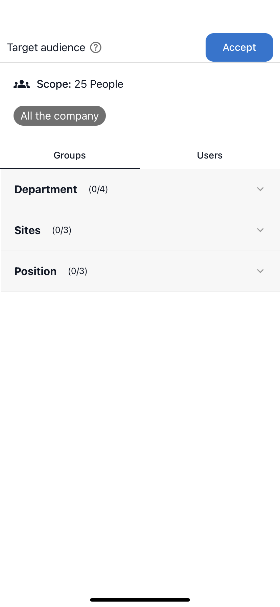Expand Position with its chevron arrow
The width and height of the screenshot is (280, 607).
[260, 271]
